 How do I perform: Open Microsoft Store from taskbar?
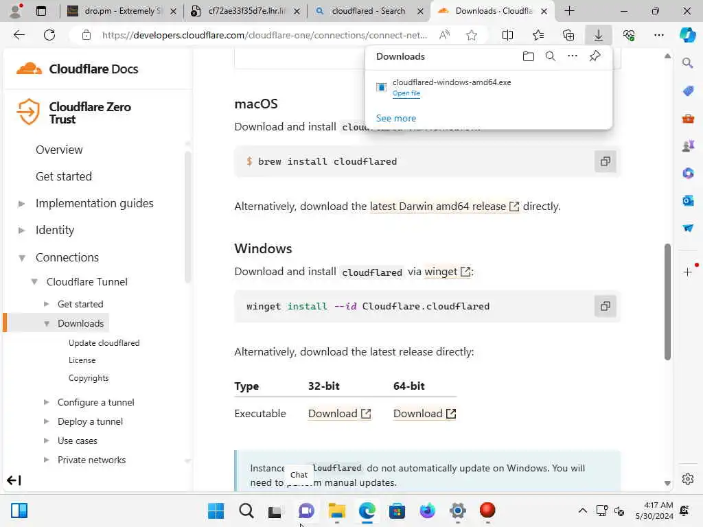(x=397, y=511)
